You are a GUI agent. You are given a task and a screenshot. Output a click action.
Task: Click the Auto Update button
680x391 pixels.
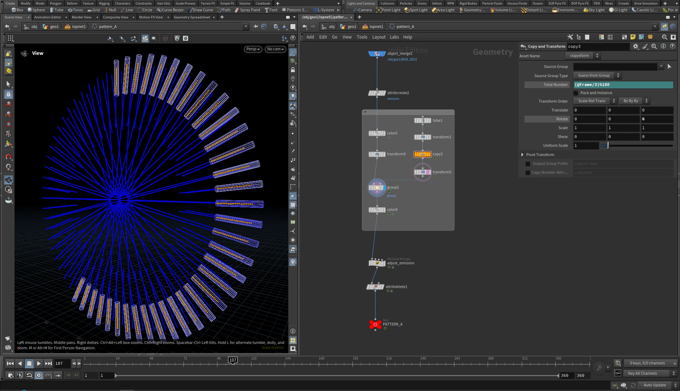(x=654, y=385)
